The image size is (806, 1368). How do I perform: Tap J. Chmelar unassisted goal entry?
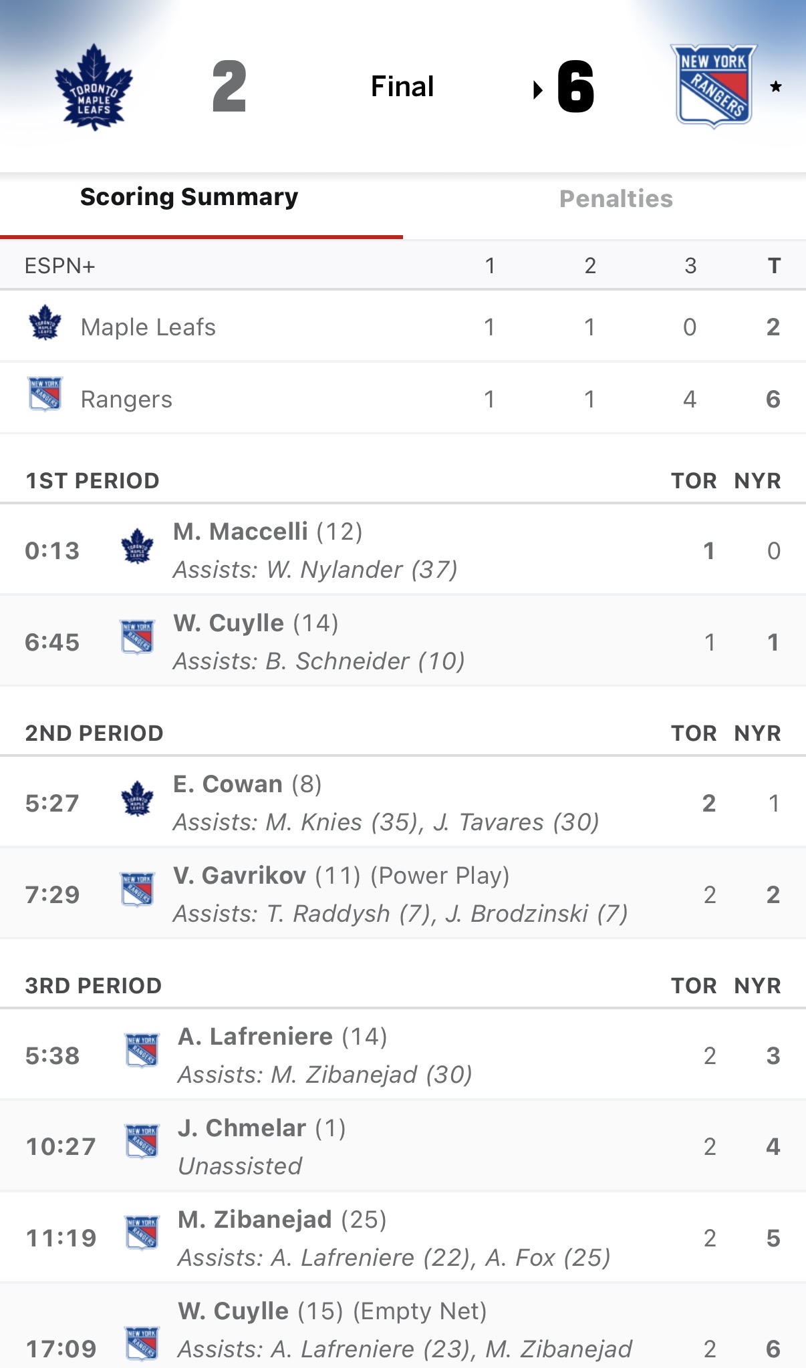242,1128
